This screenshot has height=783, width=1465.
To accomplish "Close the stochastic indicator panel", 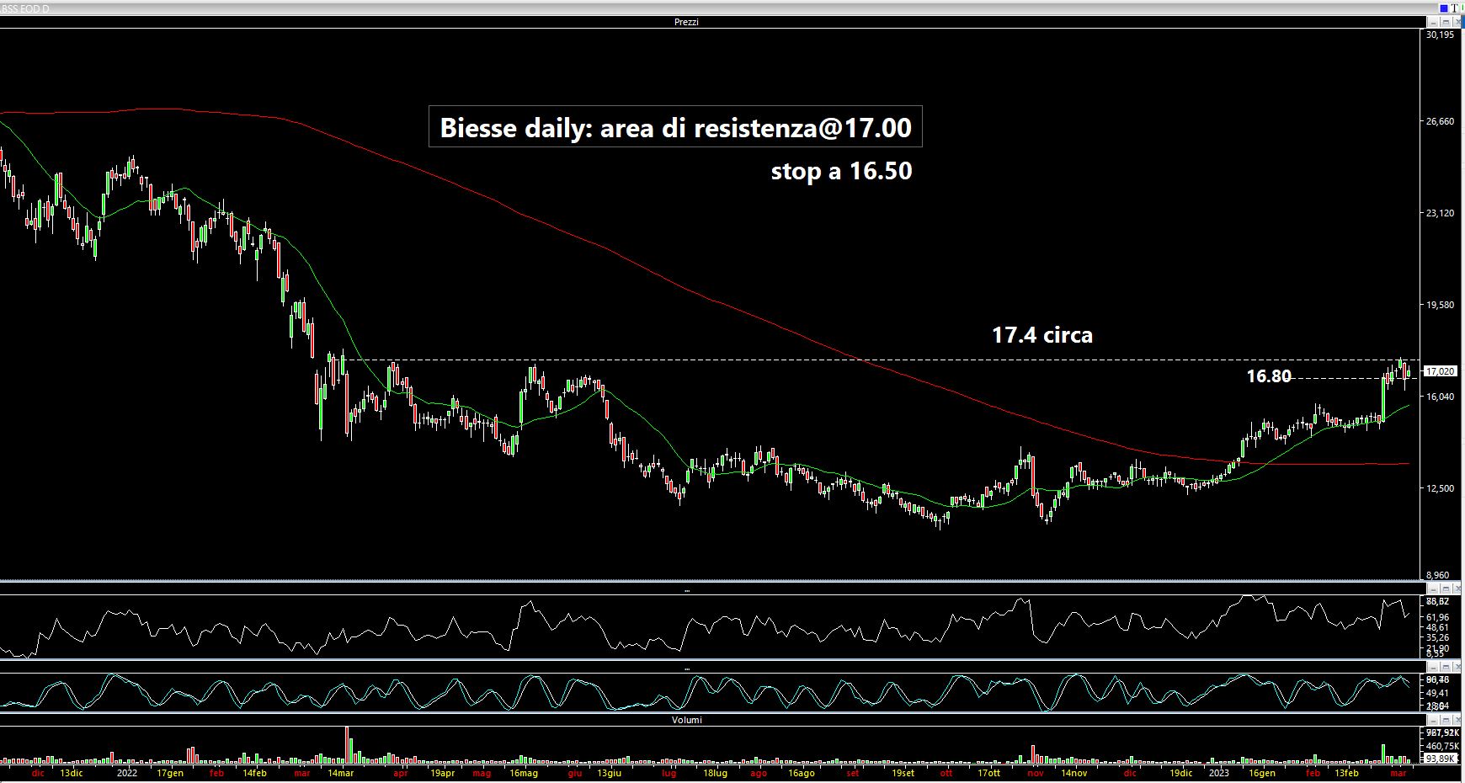I will pos(1457,667).
